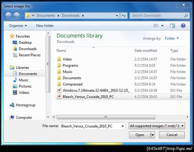Image resolution: width=194 pixels, height=152 pixels.
Task: Open the view options dropdown arrow
Action: pos(162,26)
